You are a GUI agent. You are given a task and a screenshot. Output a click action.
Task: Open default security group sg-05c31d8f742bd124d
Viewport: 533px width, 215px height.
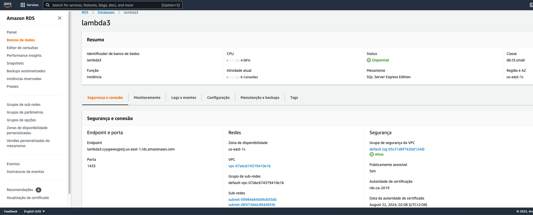coord(397,149)
